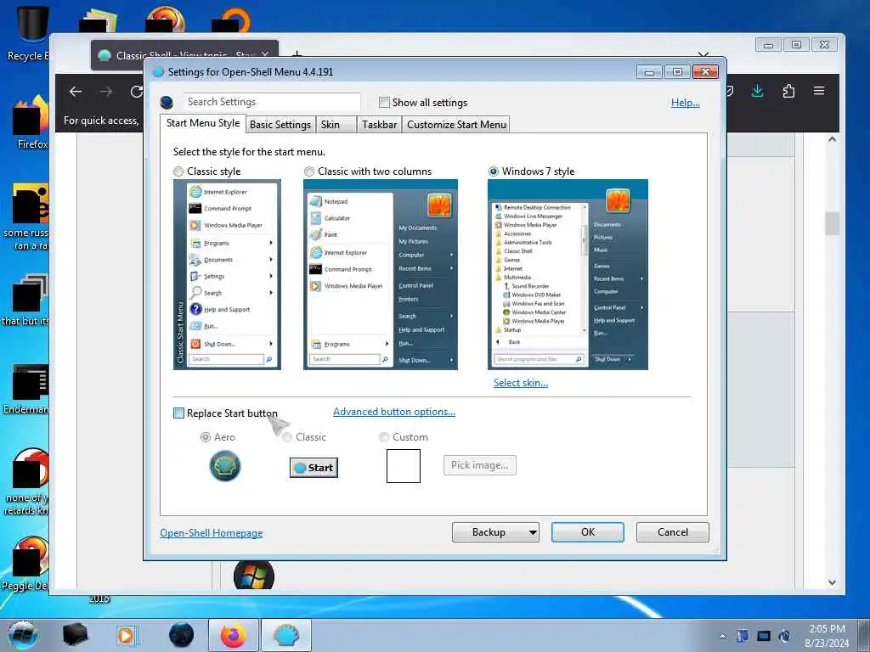Open the Firefox extensions puzzle icon
Screen dimensions: 870x652
click(x=788, y=91)
